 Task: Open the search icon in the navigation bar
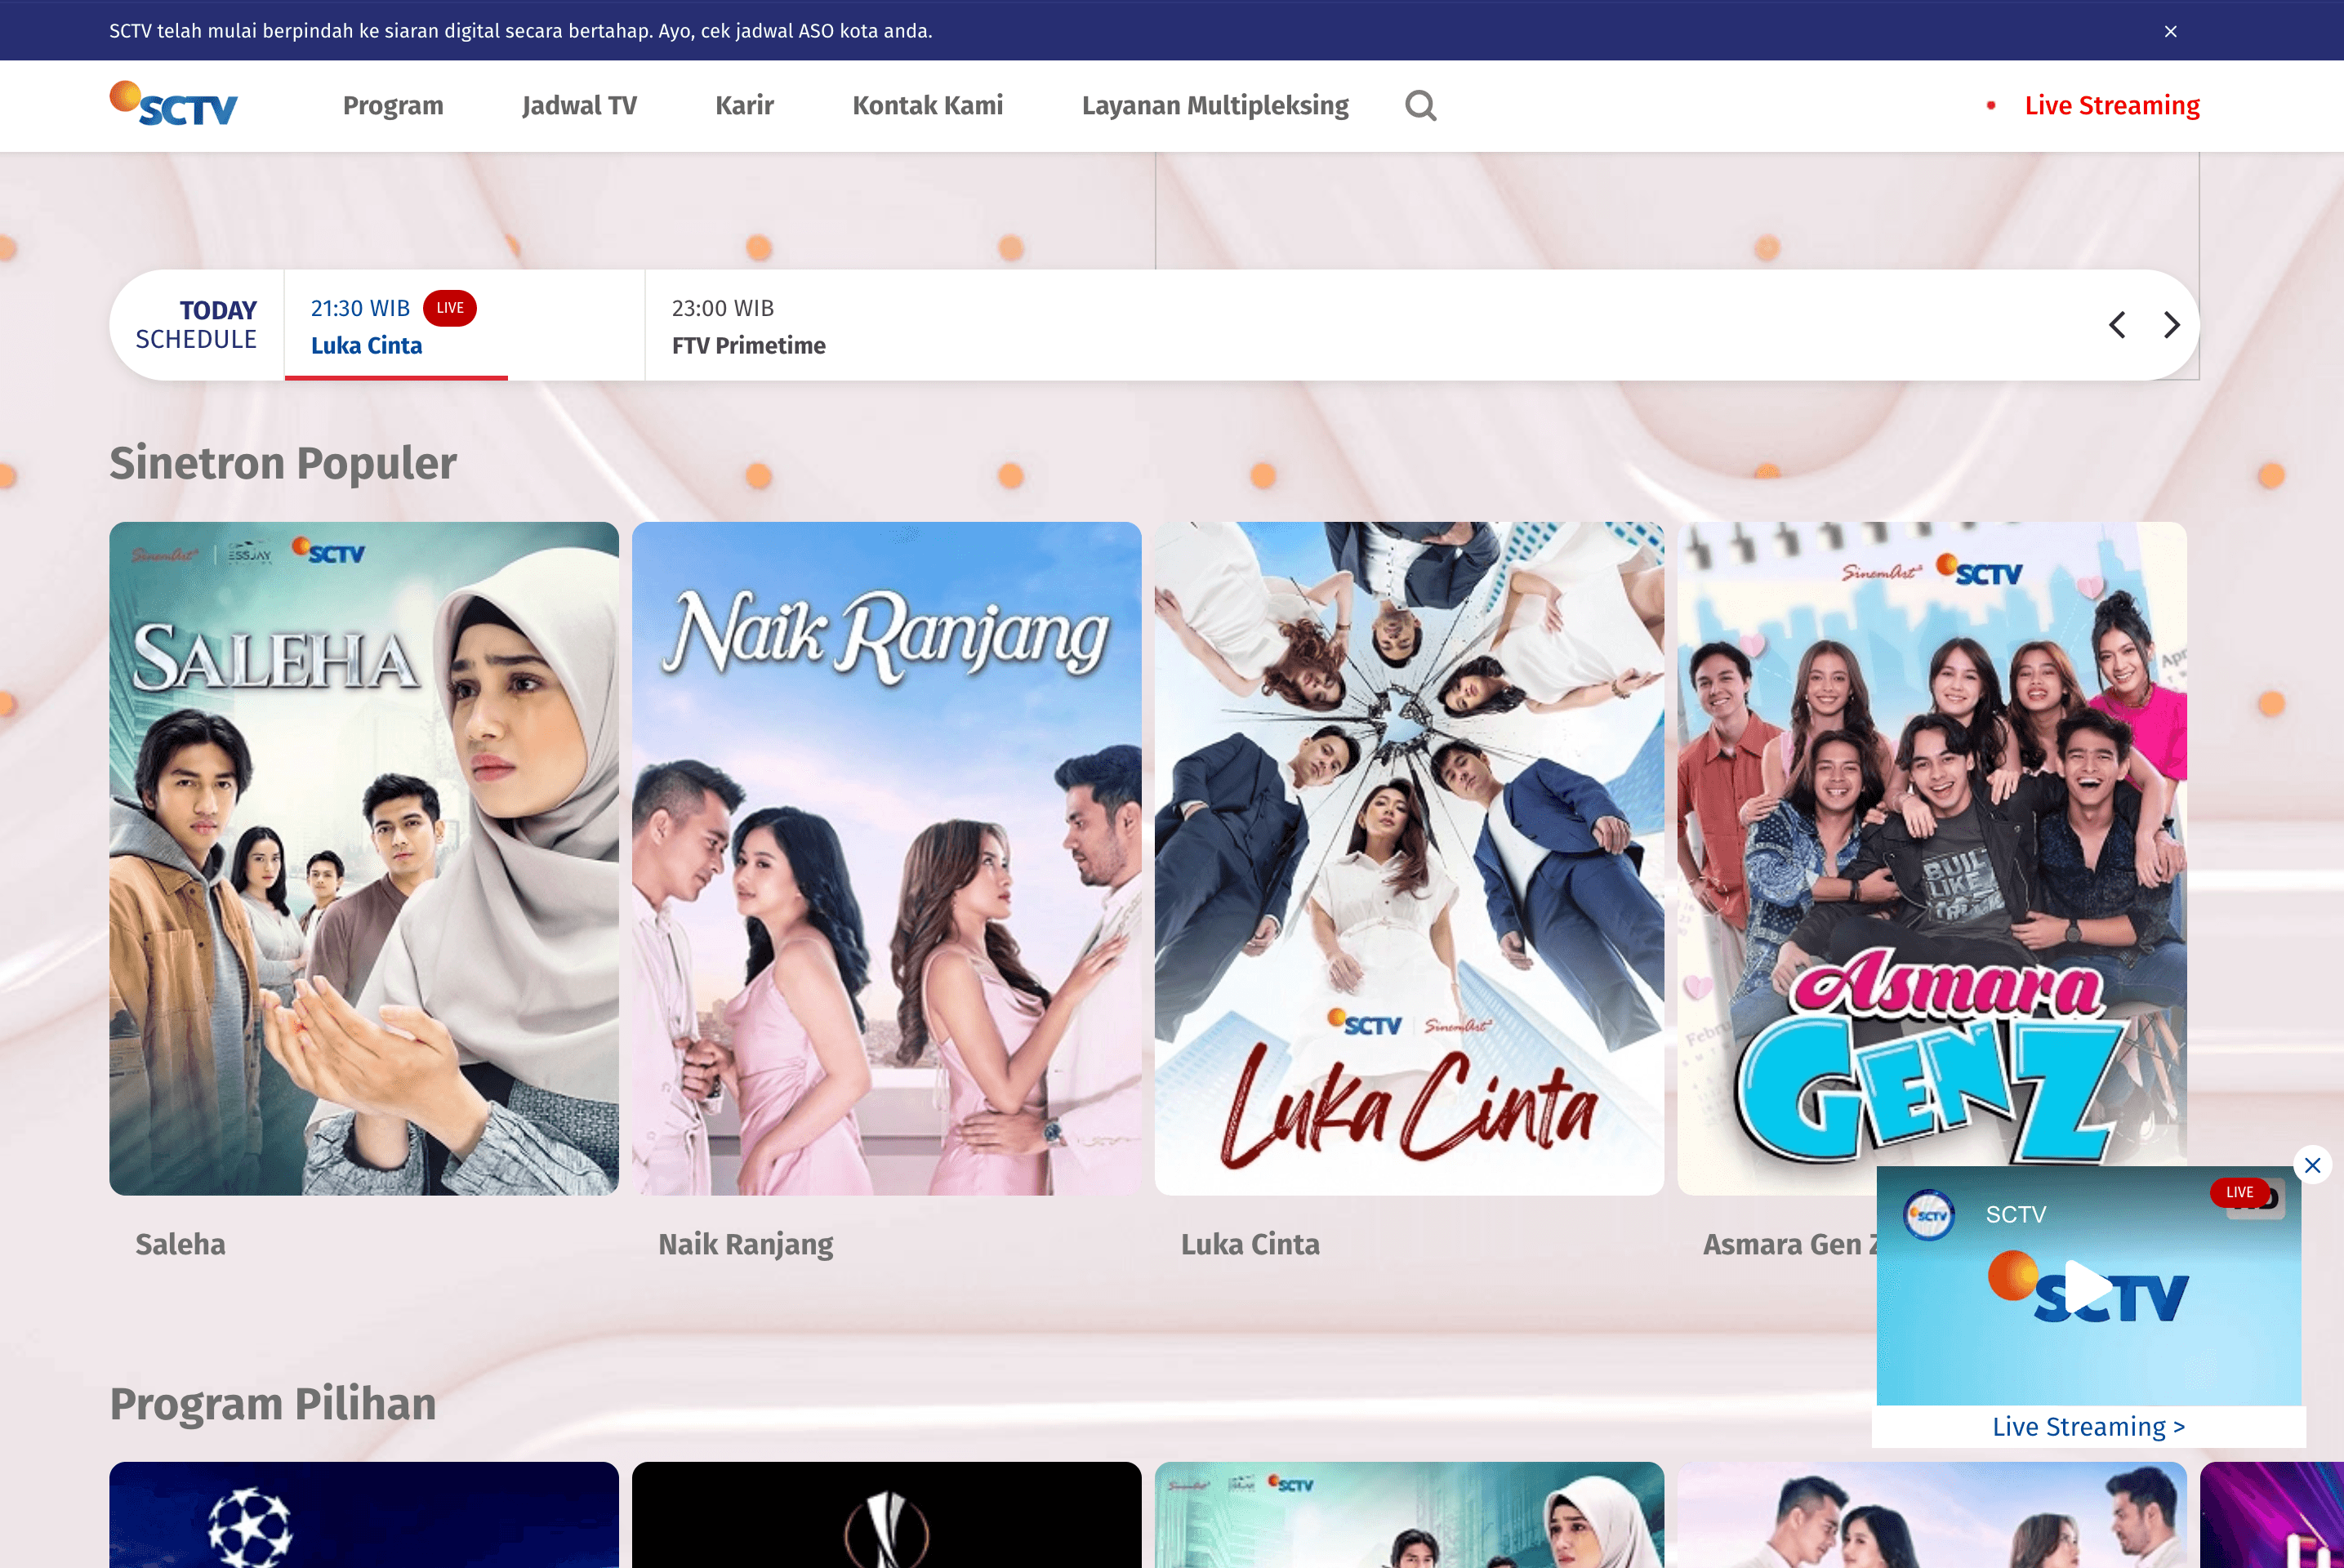(1421, 105)
